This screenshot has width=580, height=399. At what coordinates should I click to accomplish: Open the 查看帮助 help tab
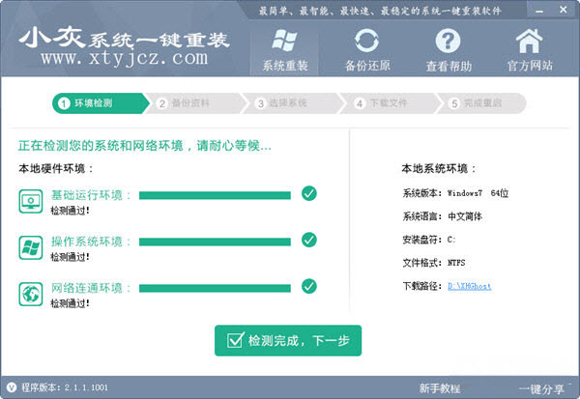pyautogui.click(x=449, y=51)
